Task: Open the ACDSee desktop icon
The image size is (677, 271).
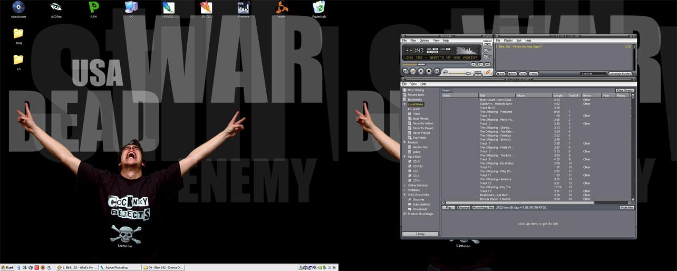Action: (56, 8)
